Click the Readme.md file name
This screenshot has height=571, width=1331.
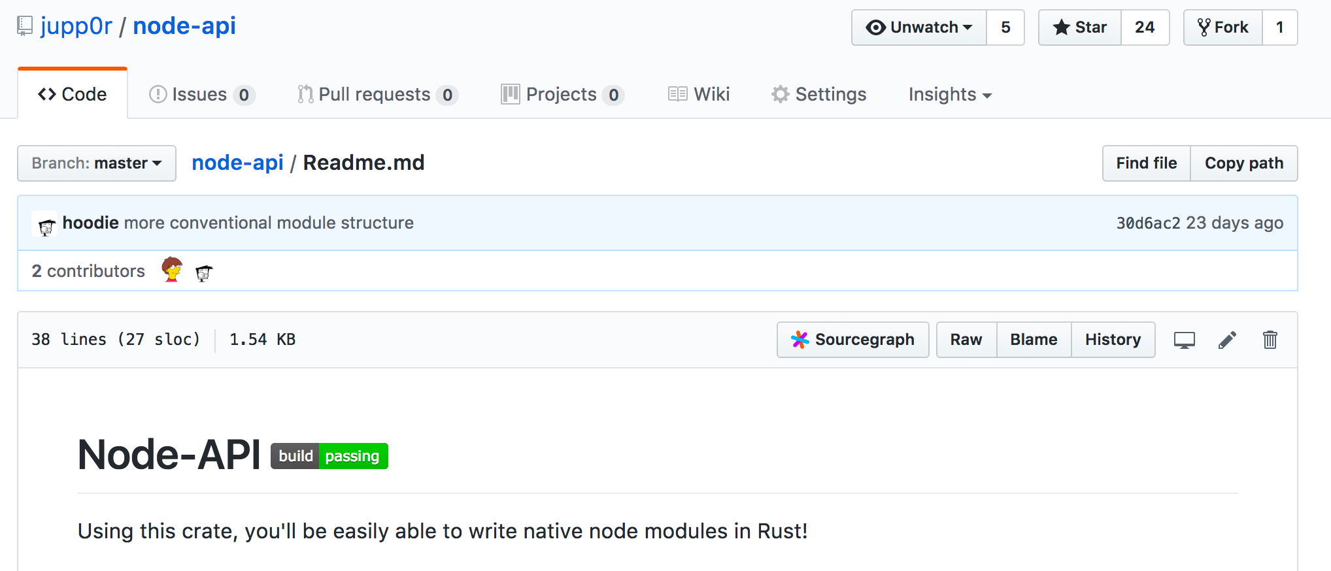point(364,163)
